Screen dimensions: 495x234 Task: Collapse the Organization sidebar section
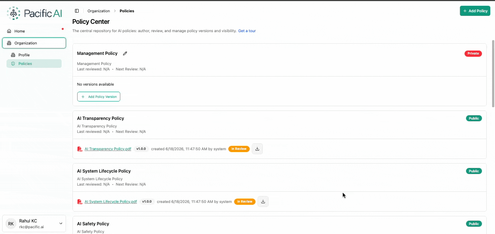pos(34,43)
